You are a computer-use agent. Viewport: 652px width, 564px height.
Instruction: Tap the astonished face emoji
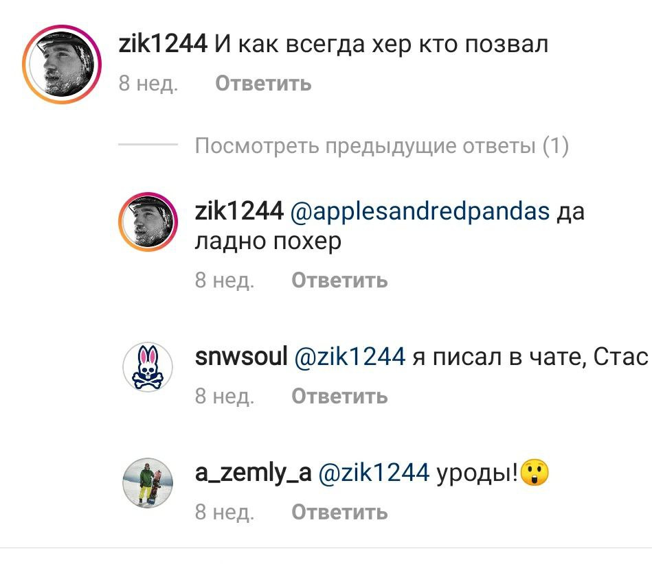535,473
